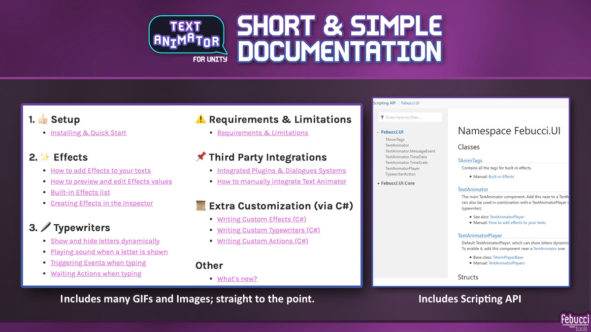591x332 pixels.
Task: Collapse the Febucci.UI namespace tree node
Action: tap(378, 132)
